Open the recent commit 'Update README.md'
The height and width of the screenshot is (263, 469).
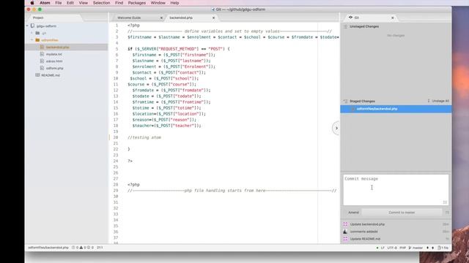point(365,239)
